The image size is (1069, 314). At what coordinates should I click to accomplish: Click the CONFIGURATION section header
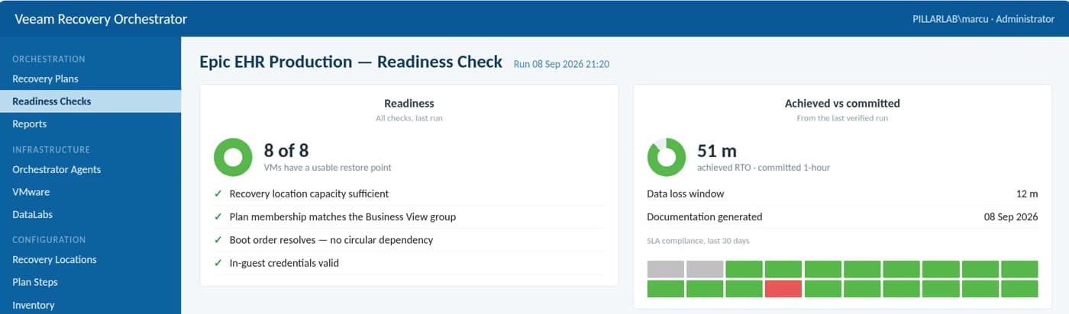tap(49, 239)
